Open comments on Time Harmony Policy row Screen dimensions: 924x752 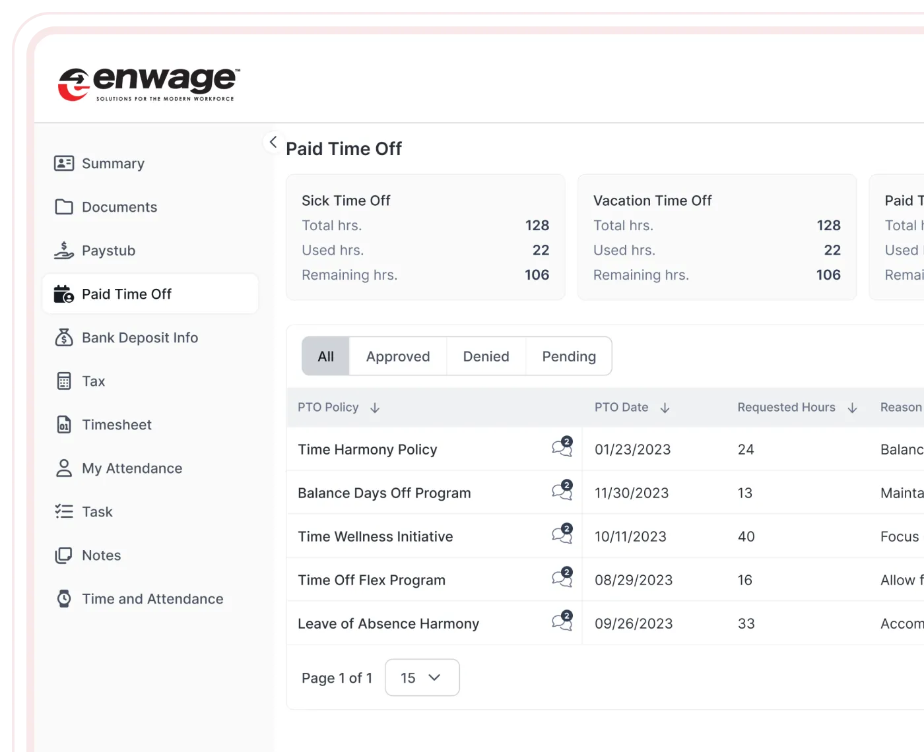pyautogui.click(x=562, y=447)
